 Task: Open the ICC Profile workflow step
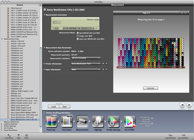click(x=129, y=122)
